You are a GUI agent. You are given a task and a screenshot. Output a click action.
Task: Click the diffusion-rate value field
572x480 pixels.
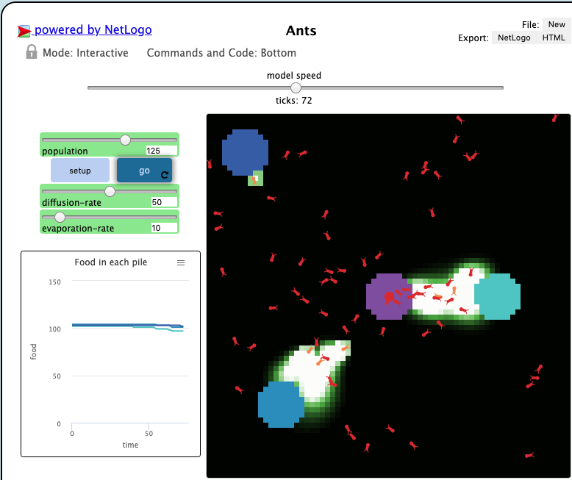[x=163, y=202]
